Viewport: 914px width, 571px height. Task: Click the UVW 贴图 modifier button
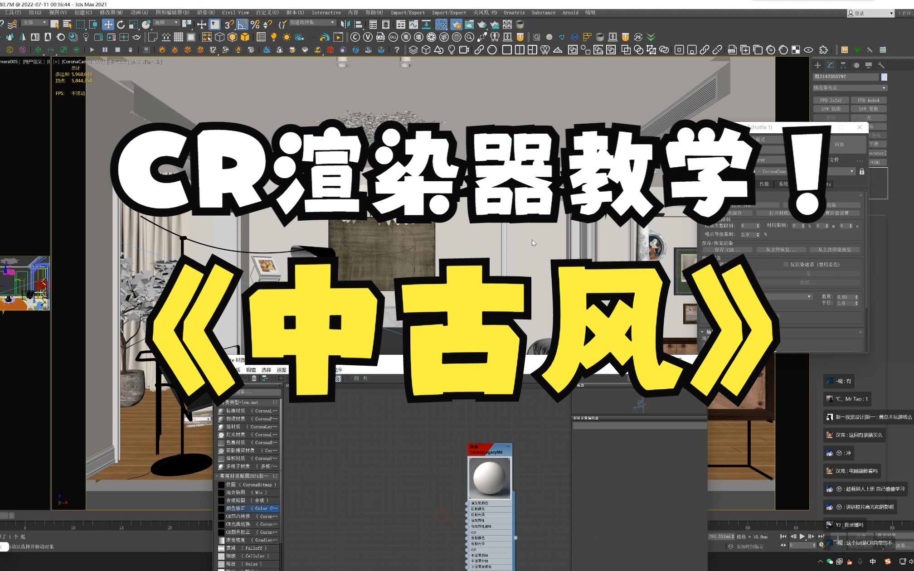pyautogui.click(x=831, y=109)
